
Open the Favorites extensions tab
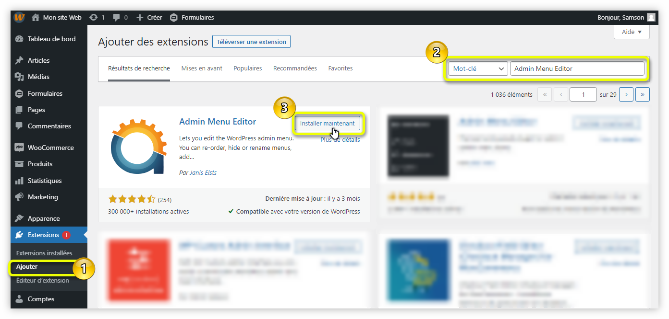pyautogui.click(x=340, y=68)
